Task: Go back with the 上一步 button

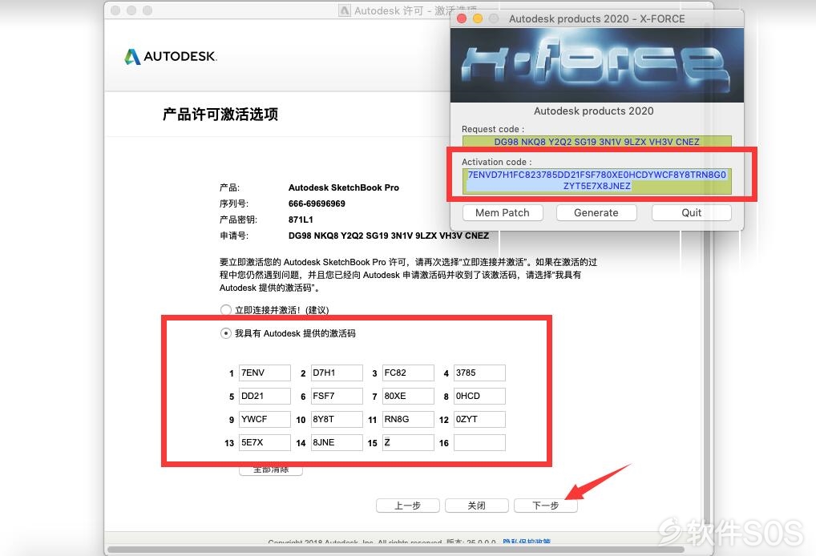Action: coord(407,506)
